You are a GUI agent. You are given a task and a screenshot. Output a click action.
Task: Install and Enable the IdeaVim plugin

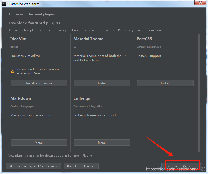(x=39, y=83)
